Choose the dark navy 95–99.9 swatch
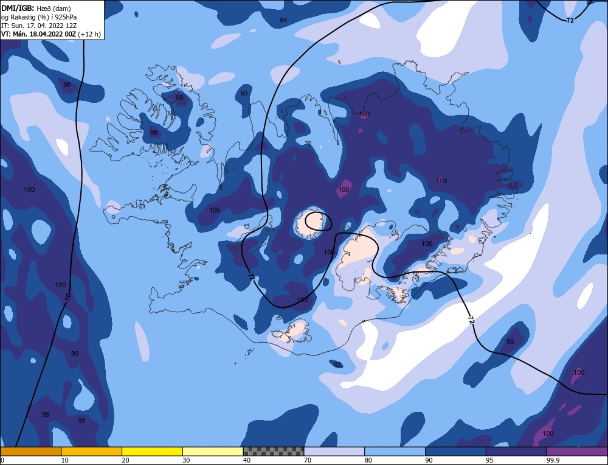Screen dimensions: 608x465 [516, 451]
